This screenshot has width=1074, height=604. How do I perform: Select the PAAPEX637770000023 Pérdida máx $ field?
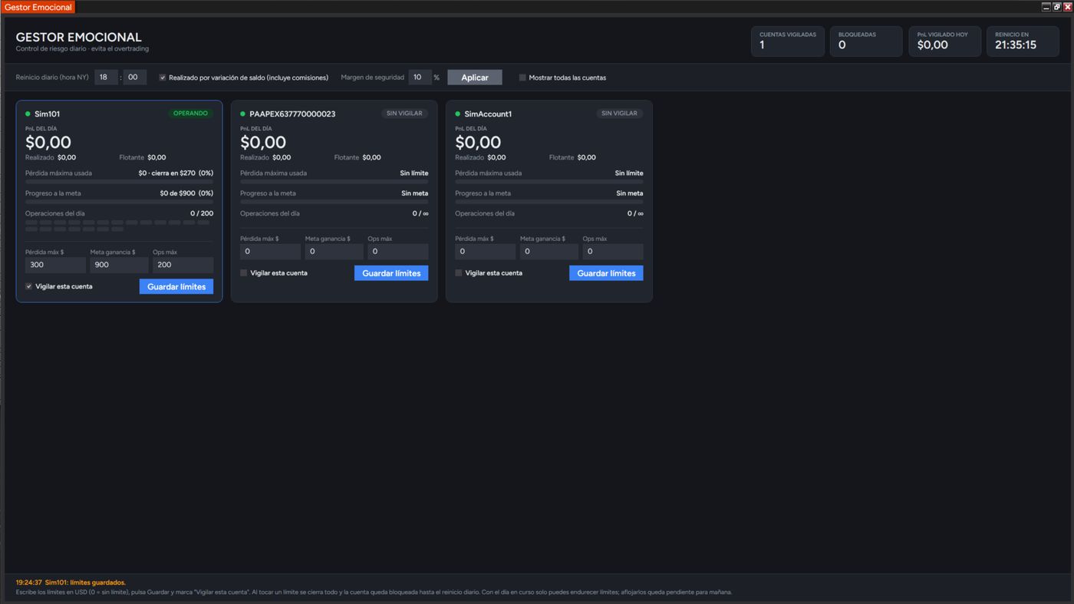pos(270,251)
